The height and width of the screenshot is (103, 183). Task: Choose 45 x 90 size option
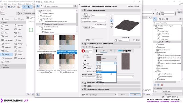point(106,67)
